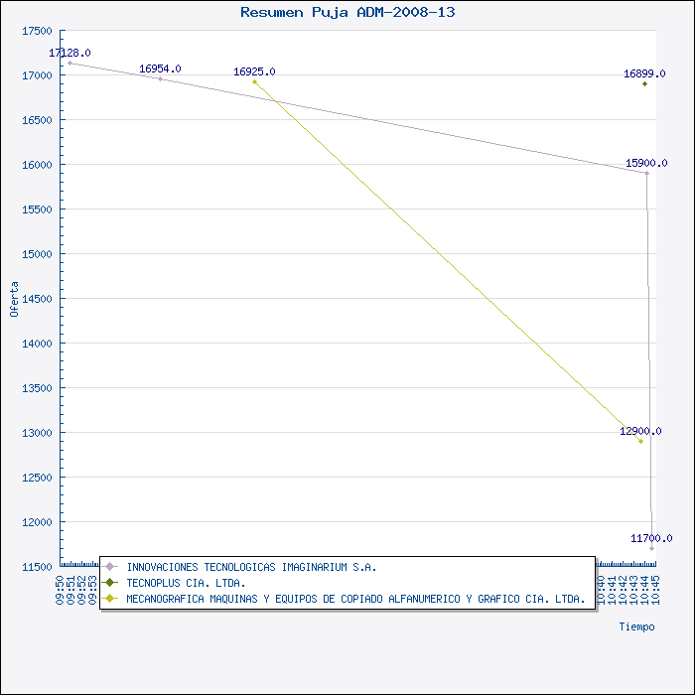
Task: Click the chart title Resumen Puja ADM-2008-13
Action: point(347,12)
